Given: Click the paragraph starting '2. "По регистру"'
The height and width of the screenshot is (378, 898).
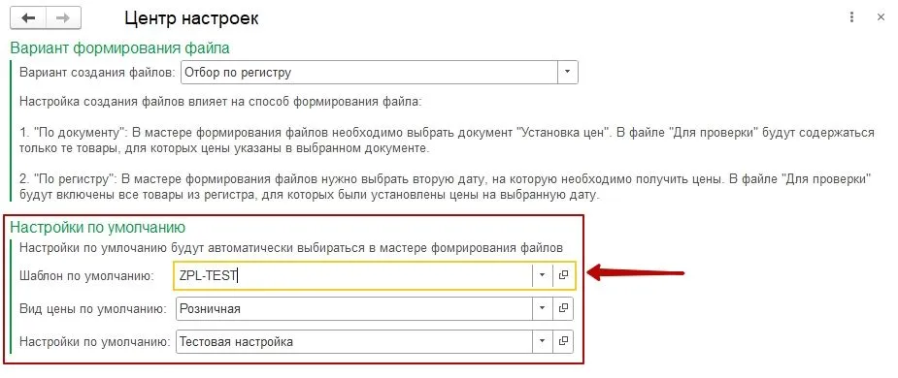Looking at the screenshot, I should pos(446,187).
